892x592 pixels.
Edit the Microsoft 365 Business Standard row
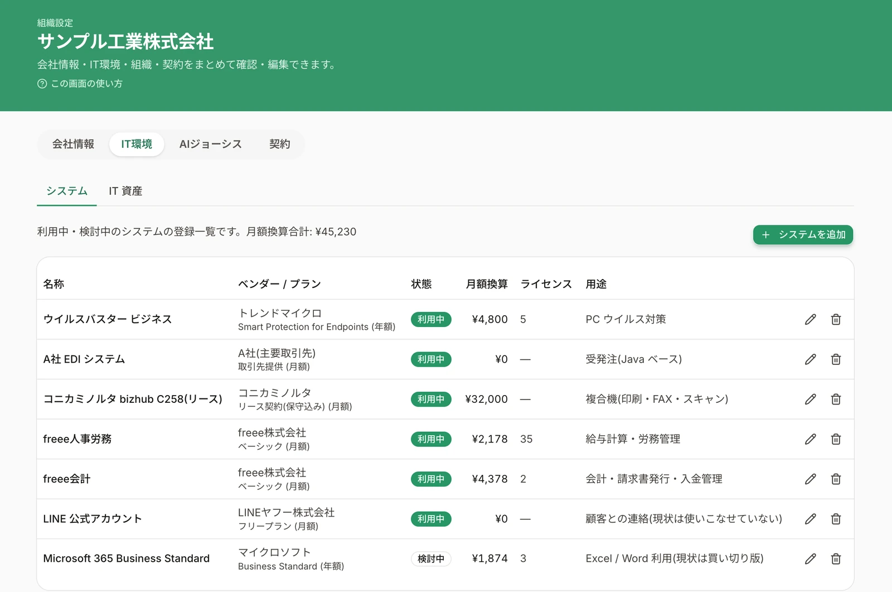(811, 559)
